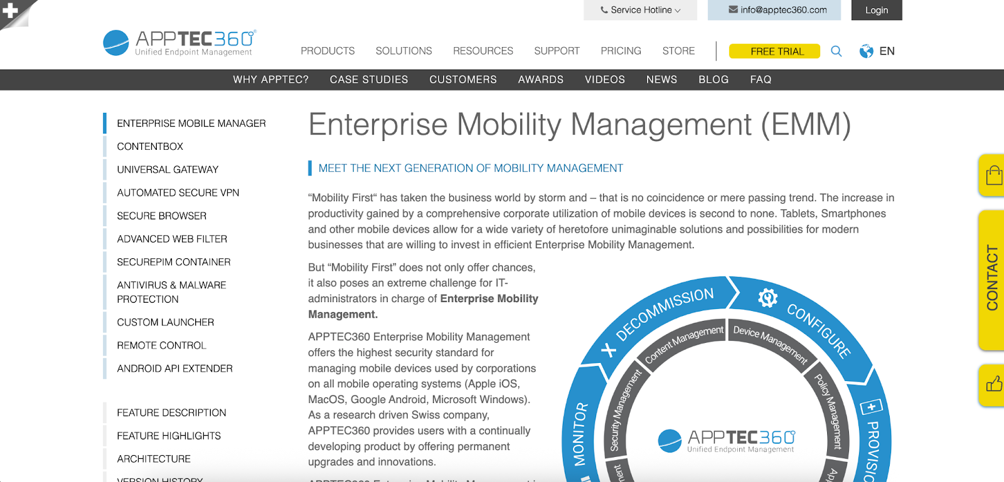This screenshot has width=1004, height=482.
Task: Select Blog in submenu
Action: tap(713, 80)
